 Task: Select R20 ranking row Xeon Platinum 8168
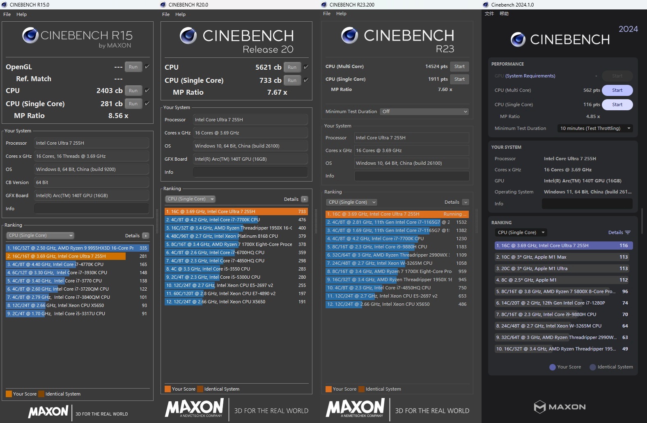(236, 236)
